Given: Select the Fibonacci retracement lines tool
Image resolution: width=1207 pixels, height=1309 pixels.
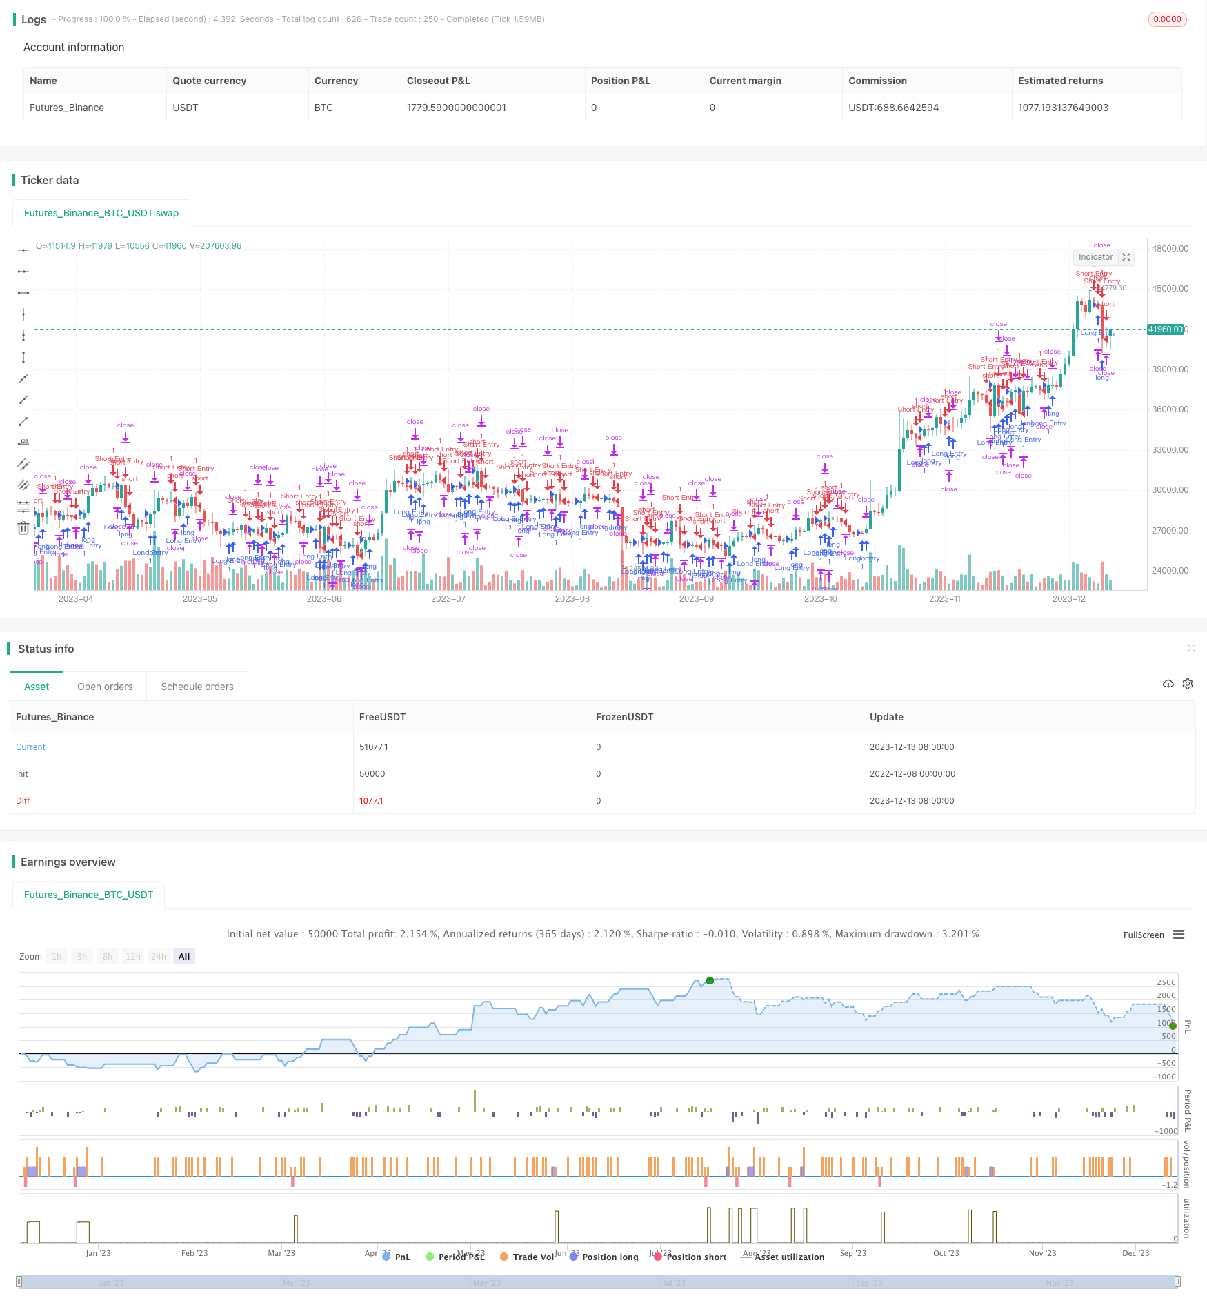Looking at the screenshot, I should 23,507.
